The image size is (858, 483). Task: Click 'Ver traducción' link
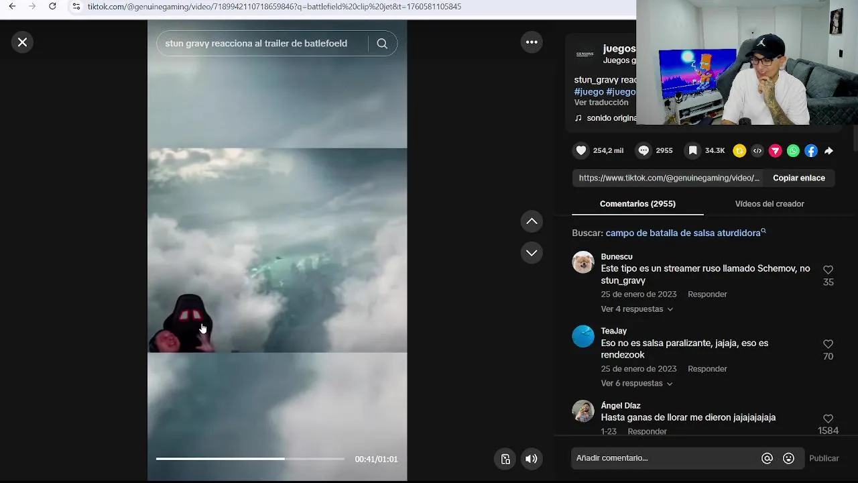[601, 103]
